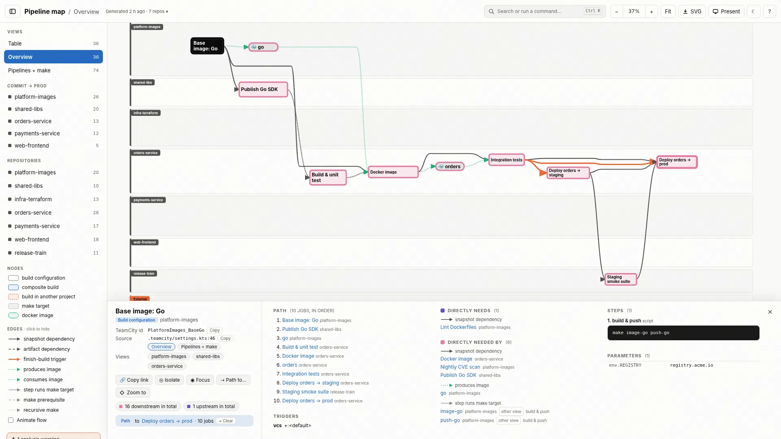Viewport: 781px width, 439px height.
Task: Clear the active path
Action: (x=226, y=421)
